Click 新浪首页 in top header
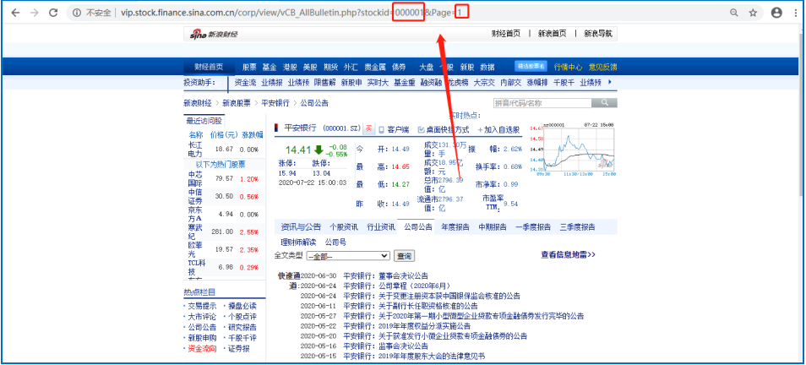This screenshot has height=365, width=806. pos(552,34)
